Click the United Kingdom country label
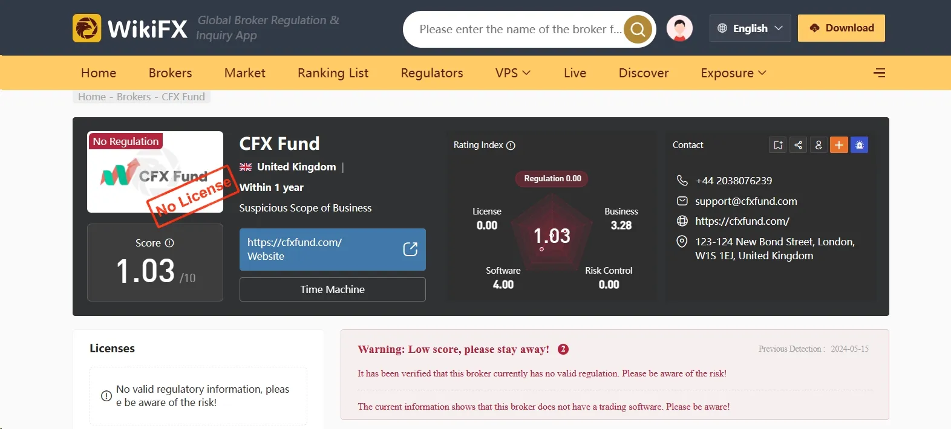The image size is (951, 429). pos(296,167)
